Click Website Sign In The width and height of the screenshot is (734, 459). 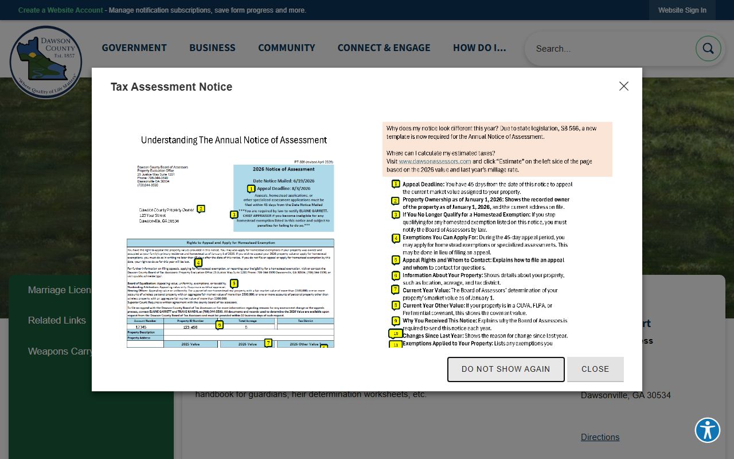[682, 10]
